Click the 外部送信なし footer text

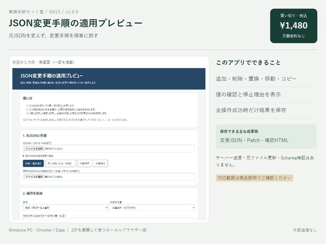pos(305,230)
